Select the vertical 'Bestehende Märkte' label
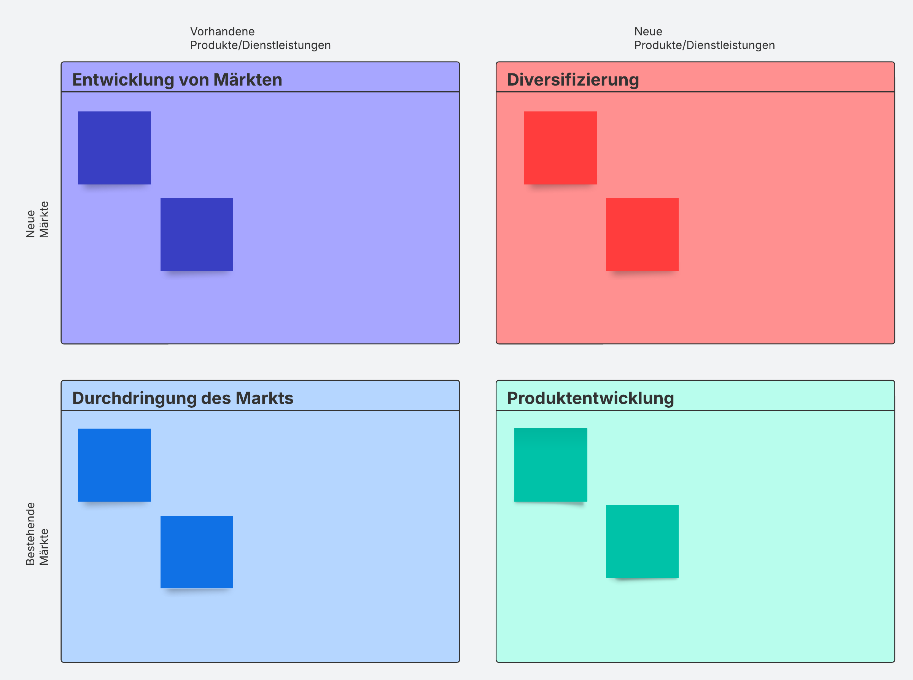The height and width of the screenshot is (680, 913). click(37, 534)
